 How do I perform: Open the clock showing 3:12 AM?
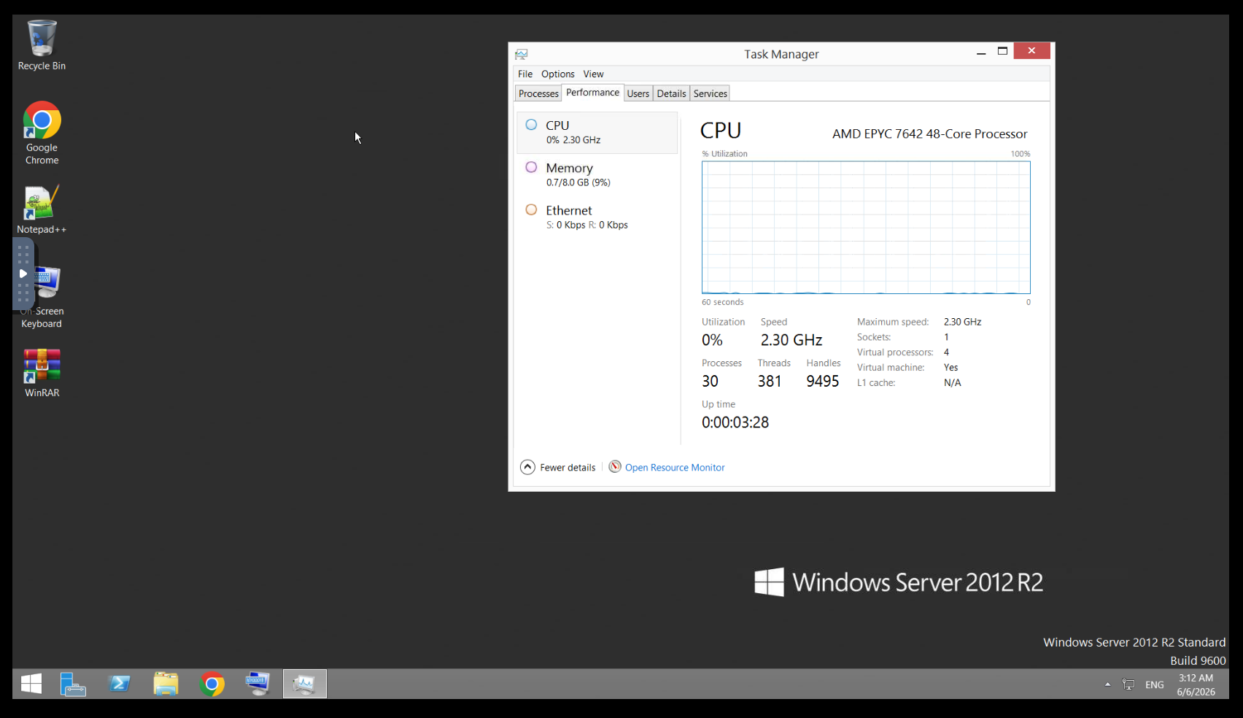[1196, 684]
